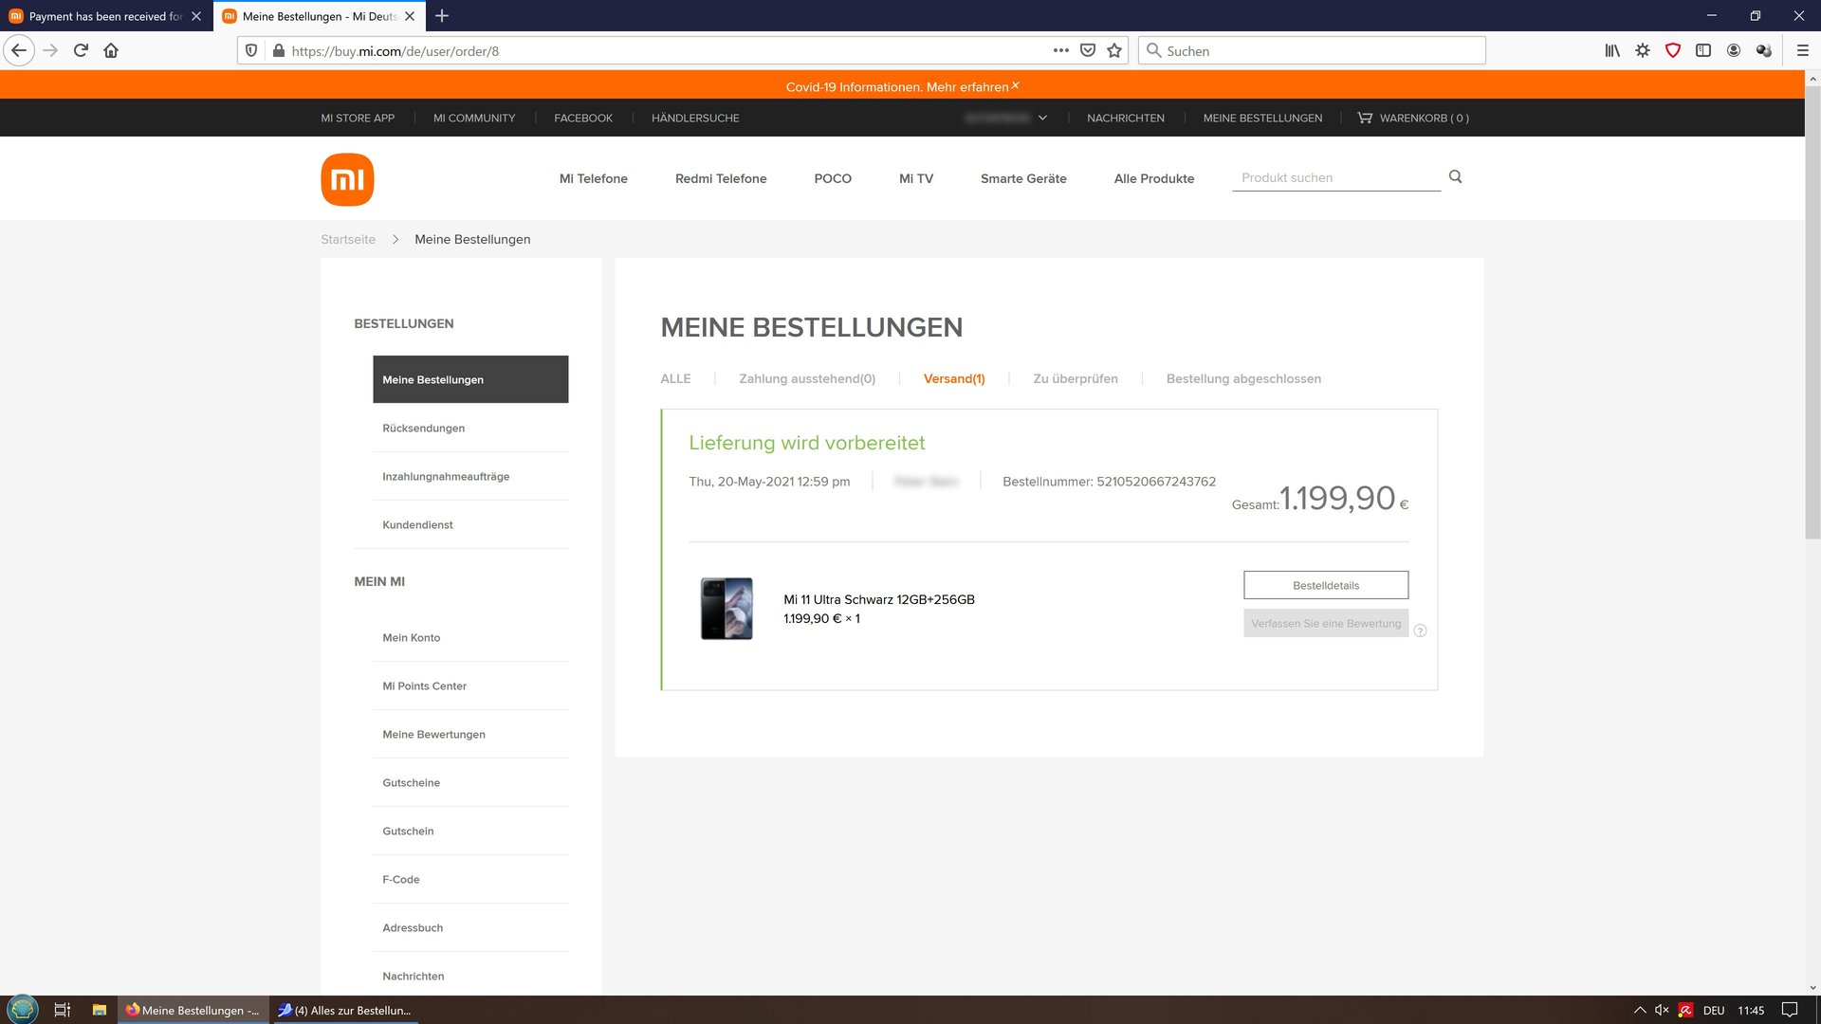This screenshot has height=1024, width=1821.
Task: Open File Explorer from the taskbar
Action: click(x=99, y=1010)
